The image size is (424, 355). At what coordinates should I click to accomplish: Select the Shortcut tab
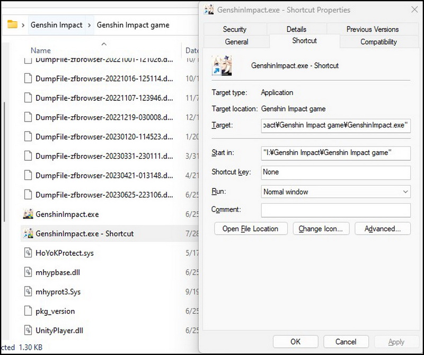[304, 41]
